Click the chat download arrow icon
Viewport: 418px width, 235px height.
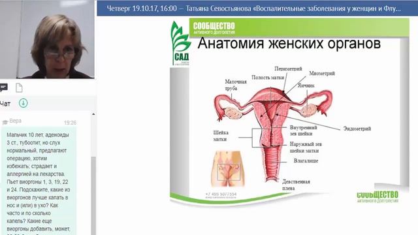pos(24,103)
